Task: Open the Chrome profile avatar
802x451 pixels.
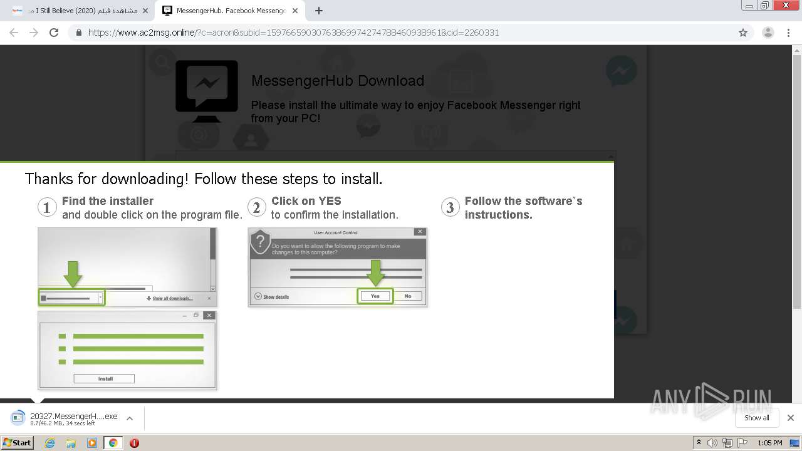Action: click(x=768, y=33)
